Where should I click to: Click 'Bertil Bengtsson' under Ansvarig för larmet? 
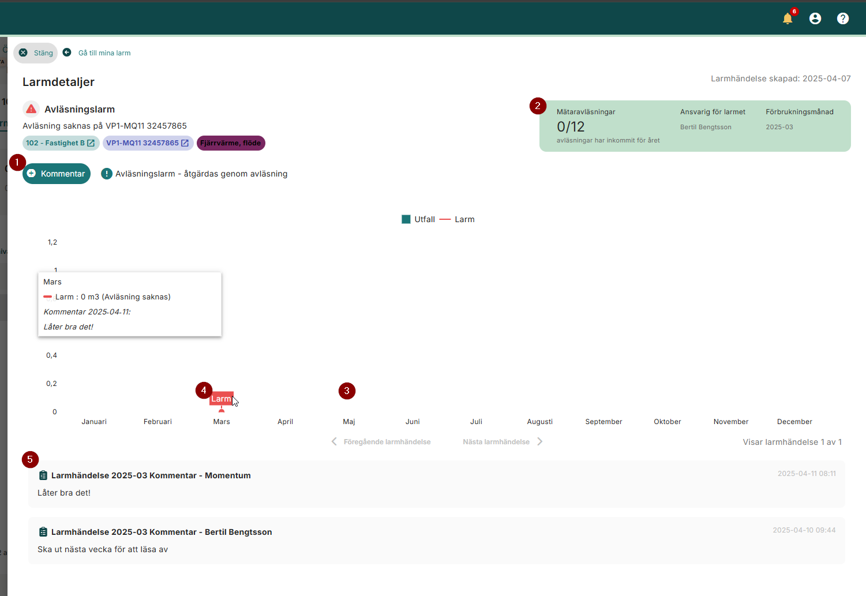(706, 127)
